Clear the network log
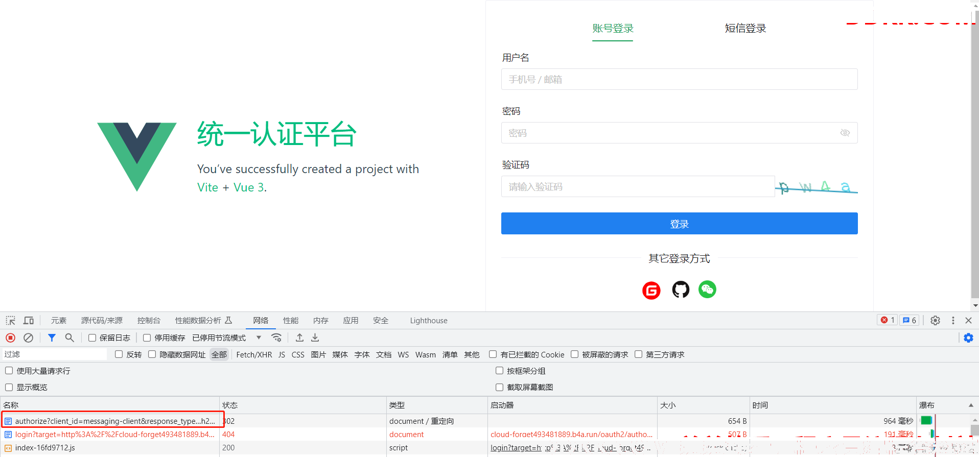Viewport: 979px width, 457px height. click(29, 338)
